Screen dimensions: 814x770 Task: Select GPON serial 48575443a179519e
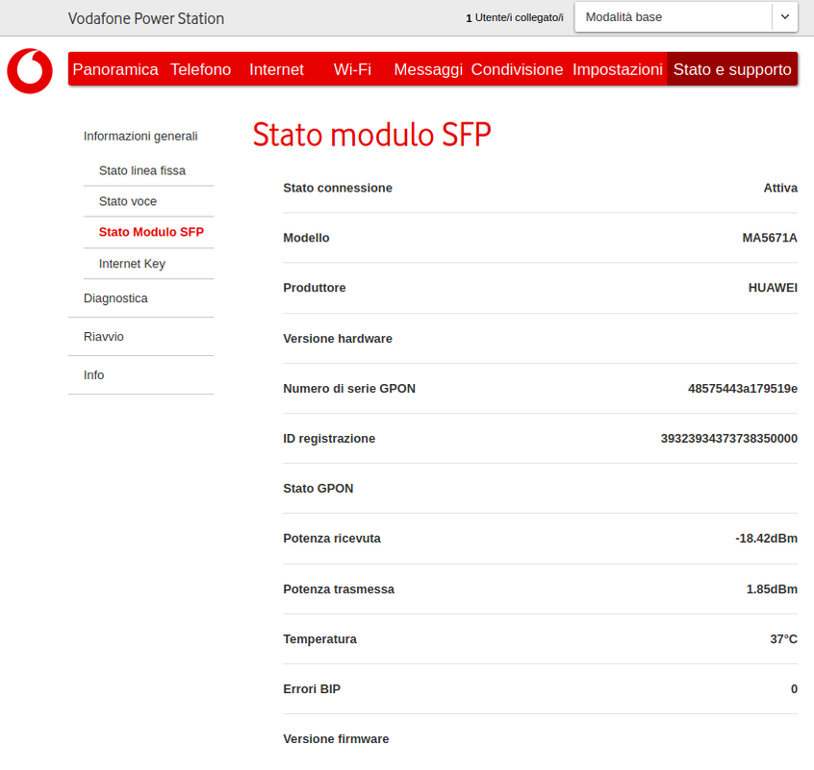743,389
